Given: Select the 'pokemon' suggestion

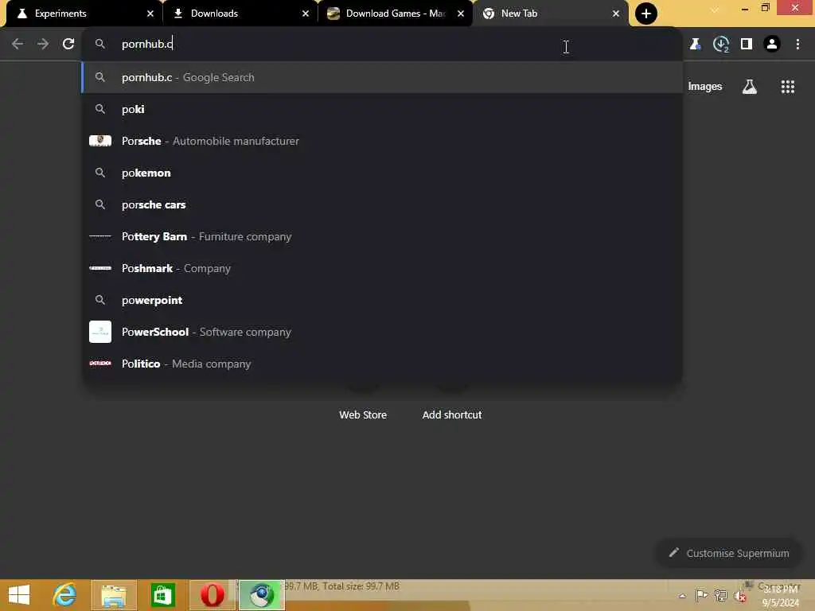Looking at the screenshot, I should pos(382,173).
